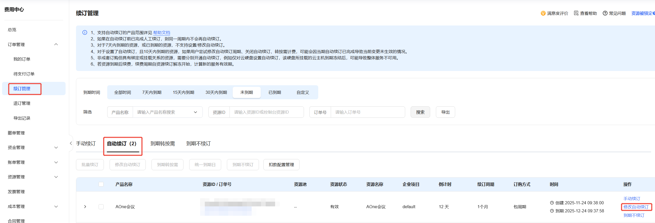Click the satisfaction rating smiley icon
Viewport: 655px width, 223px height.
click(543, 13)
